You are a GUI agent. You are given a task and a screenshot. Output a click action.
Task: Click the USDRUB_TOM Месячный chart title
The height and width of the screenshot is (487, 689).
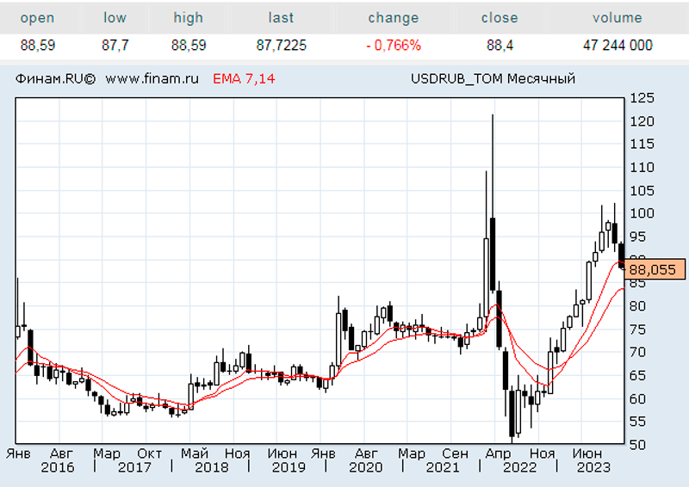[493, 79]
